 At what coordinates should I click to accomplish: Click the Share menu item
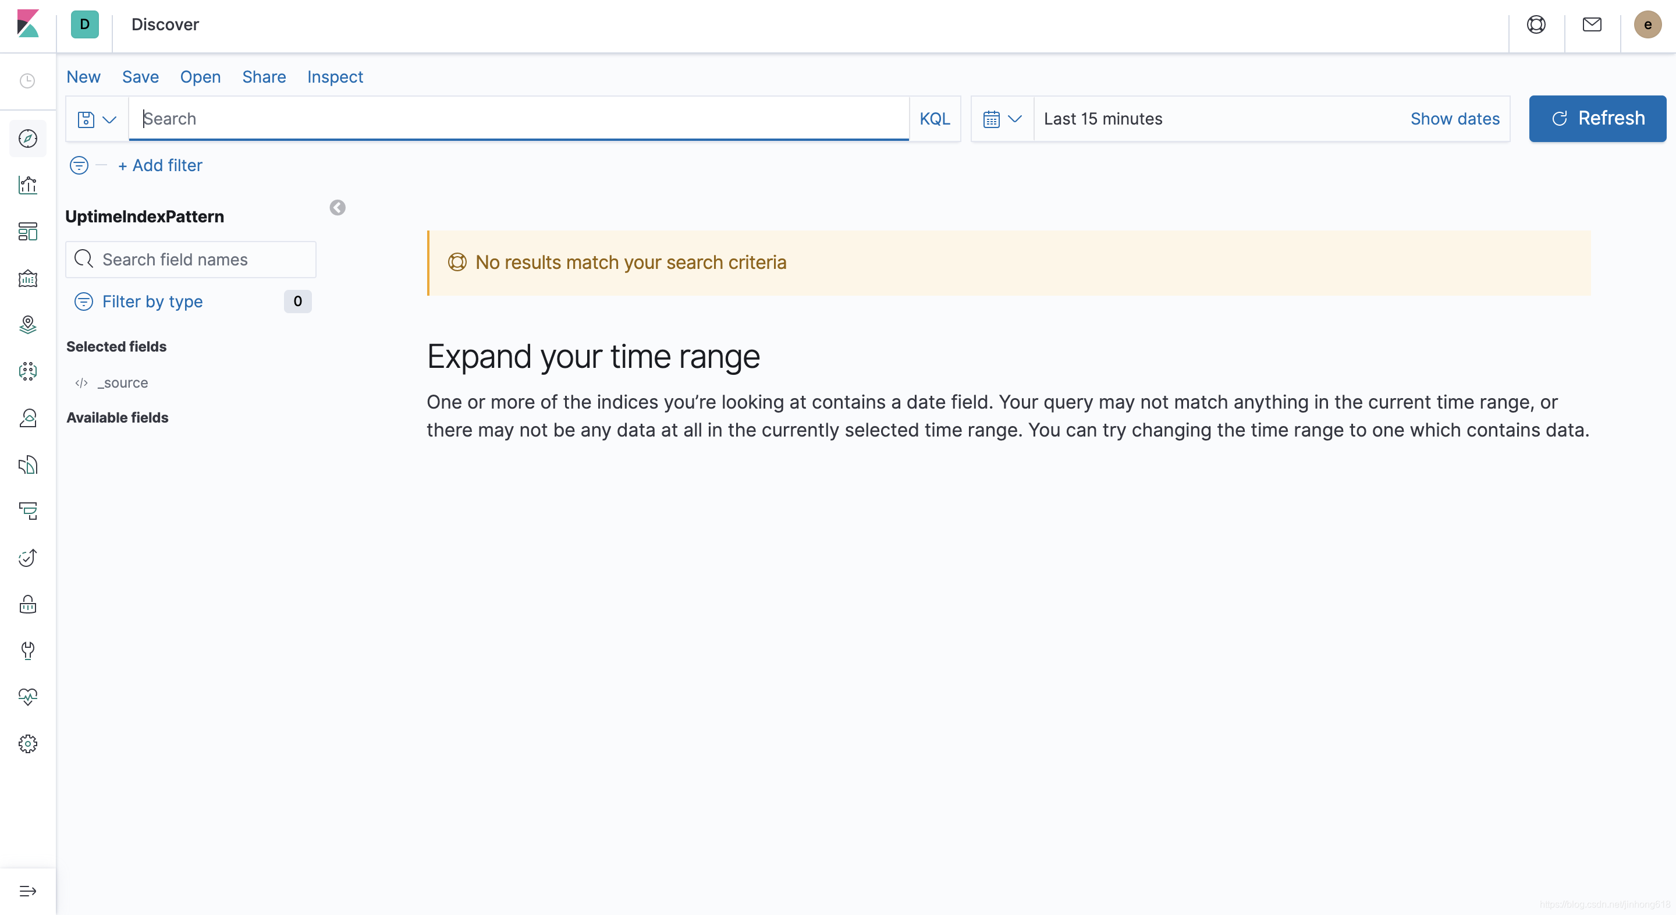[264, 77]
